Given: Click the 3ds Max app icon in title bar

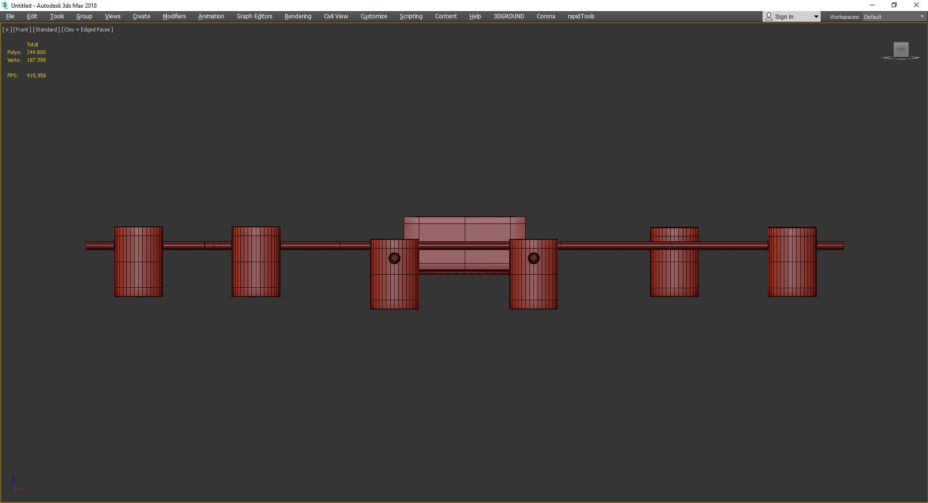Looking at the screenshot, I should coord(5,5).
